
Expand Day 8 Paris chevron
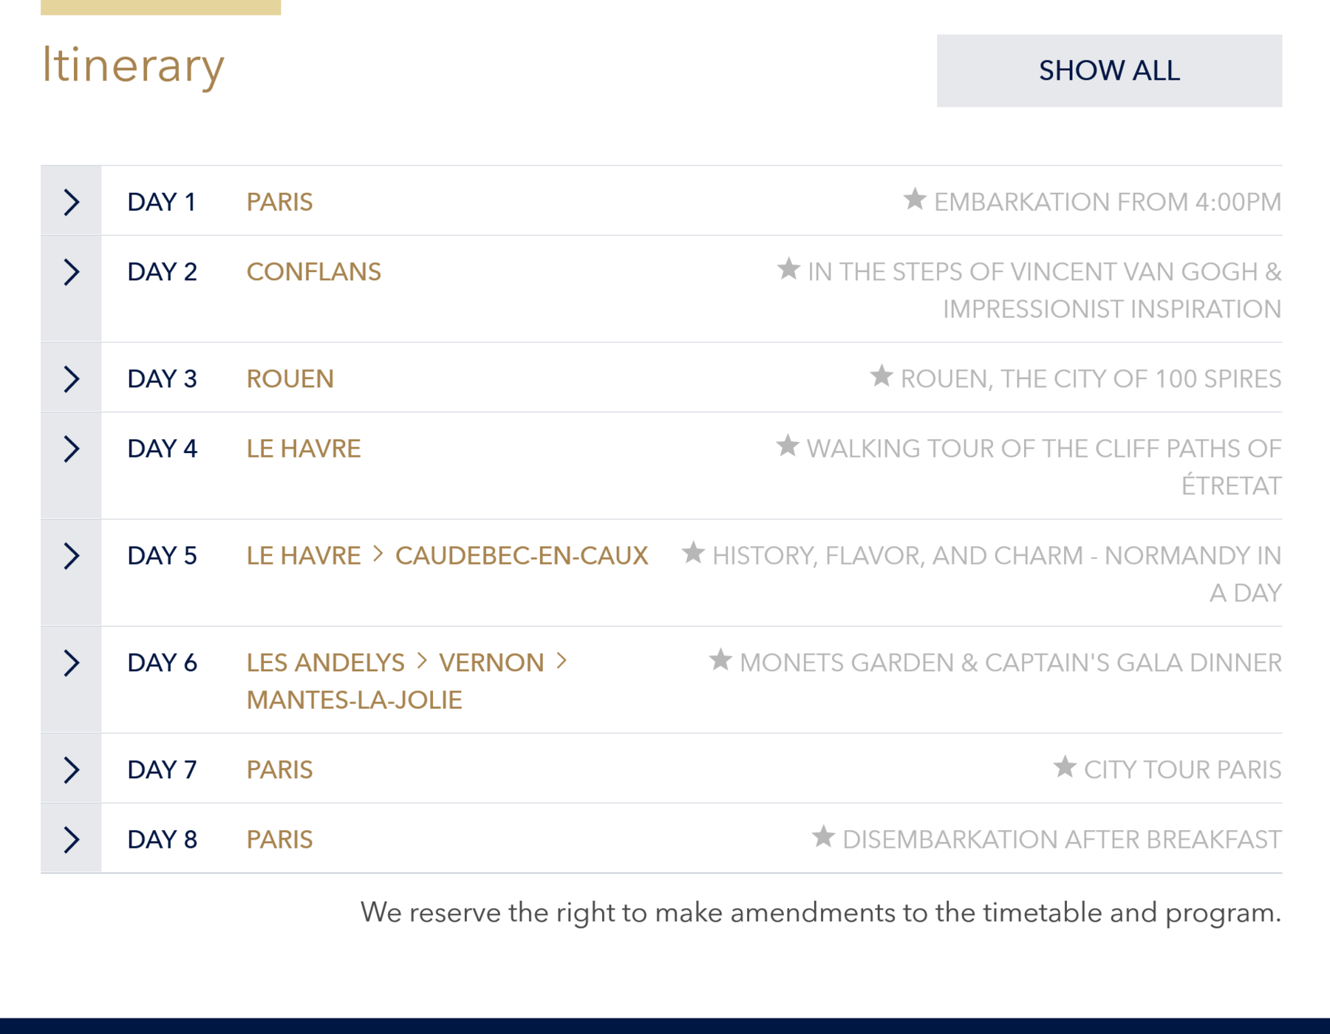click(71, 840)
